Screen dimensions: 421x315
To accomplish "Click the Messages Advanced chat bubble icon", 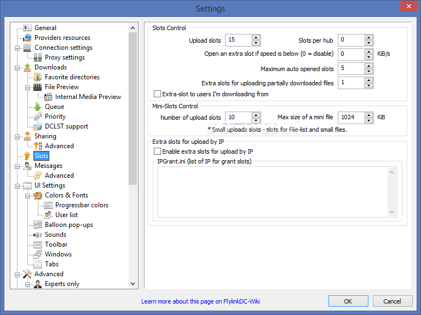I will coord(38,176).
